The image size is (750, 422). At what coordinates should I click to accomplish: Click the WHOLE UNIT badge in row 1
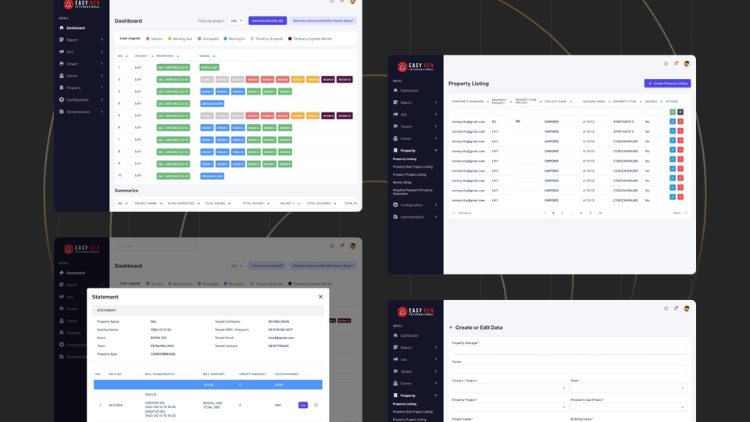209,67
